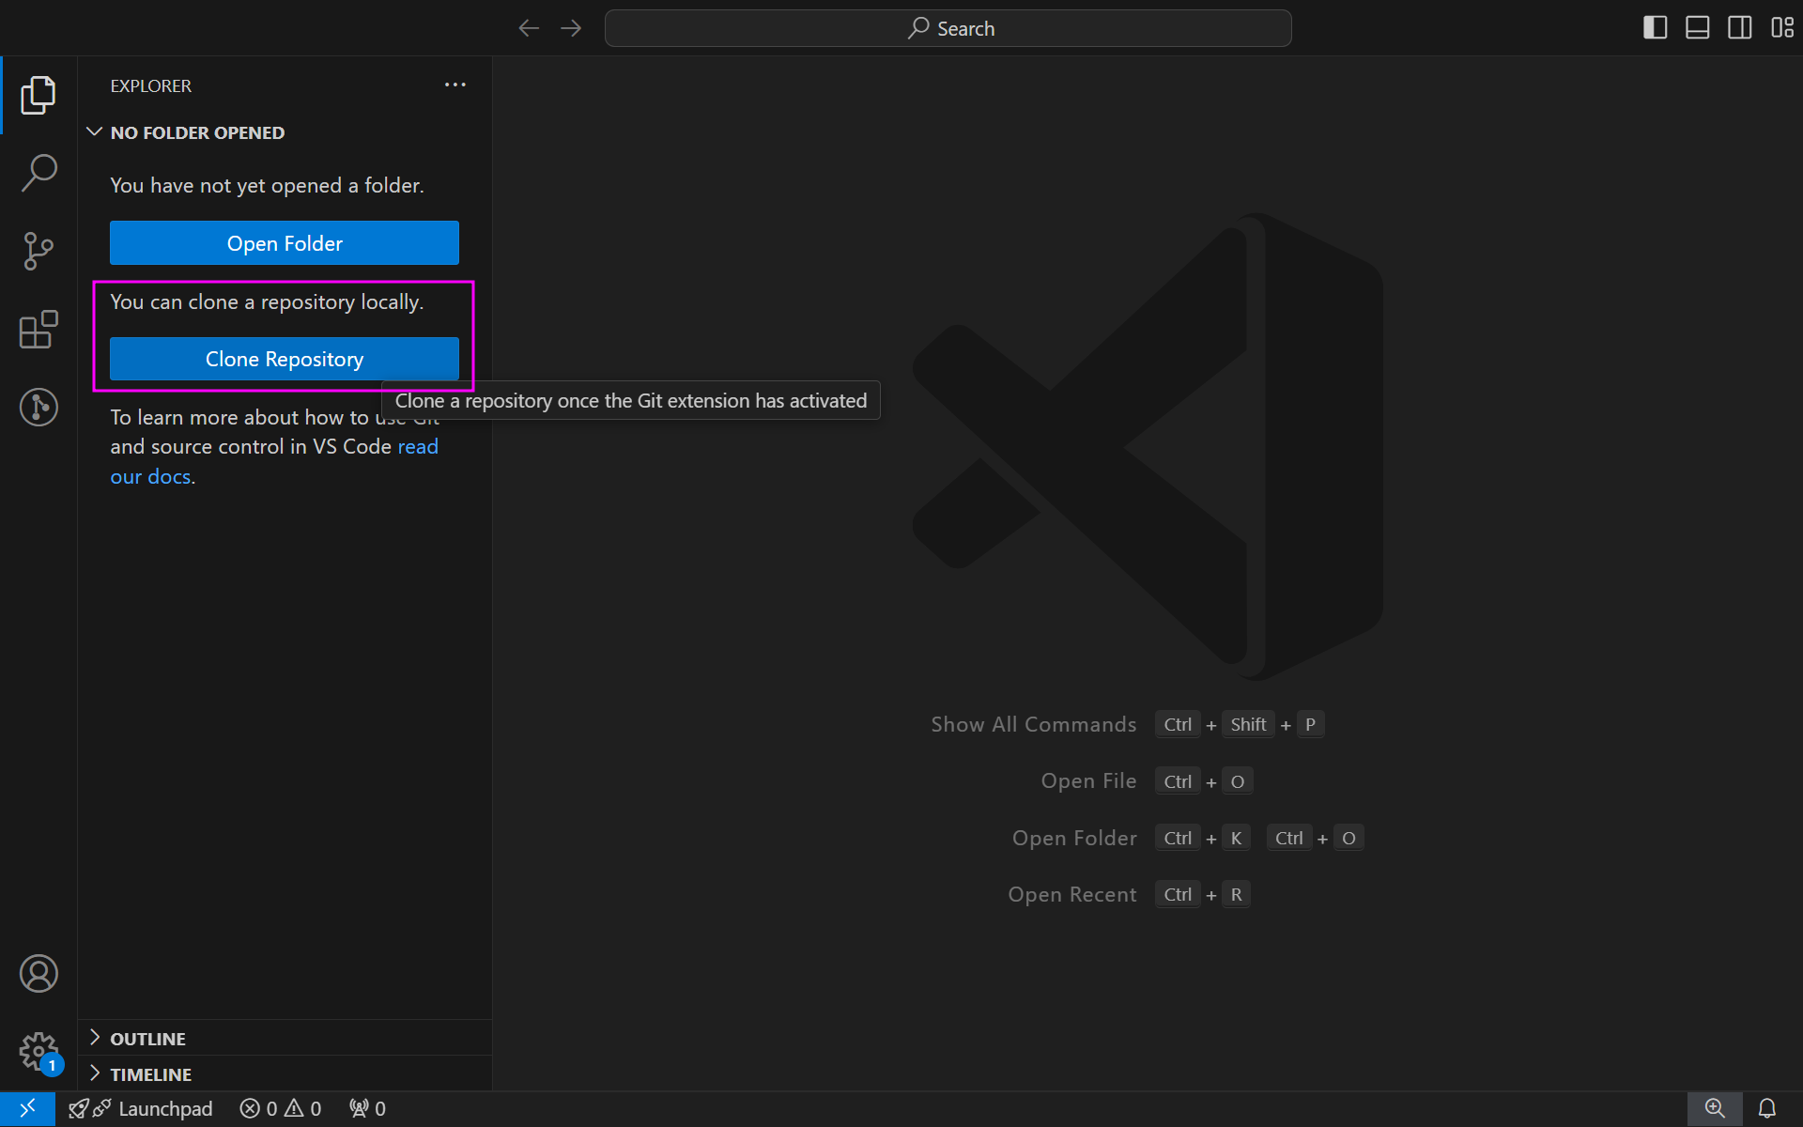
Task: Collapse the NO FOLDER OPENED section
Action: pos(285,132)
